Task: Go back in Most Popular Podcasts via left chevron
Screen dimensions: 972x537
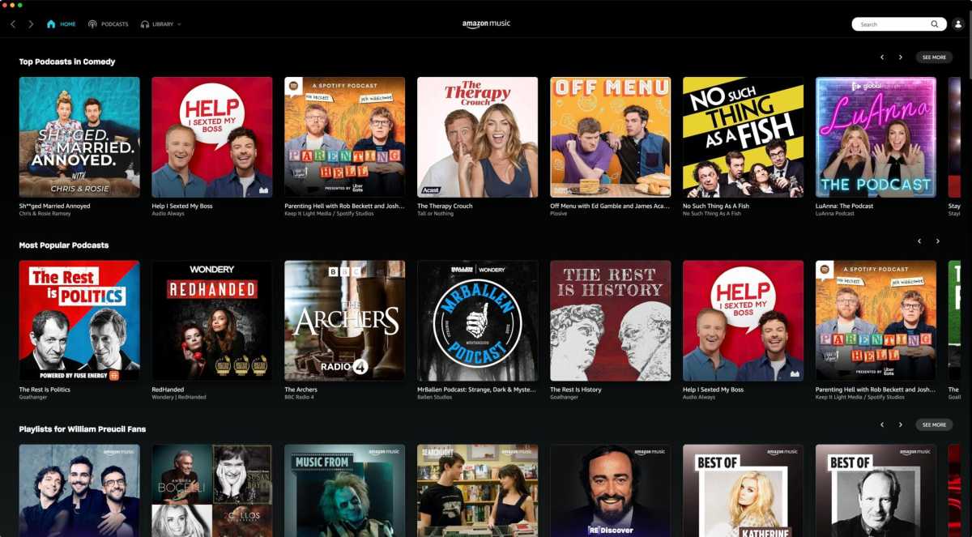Action: click(x=920, y=241)
